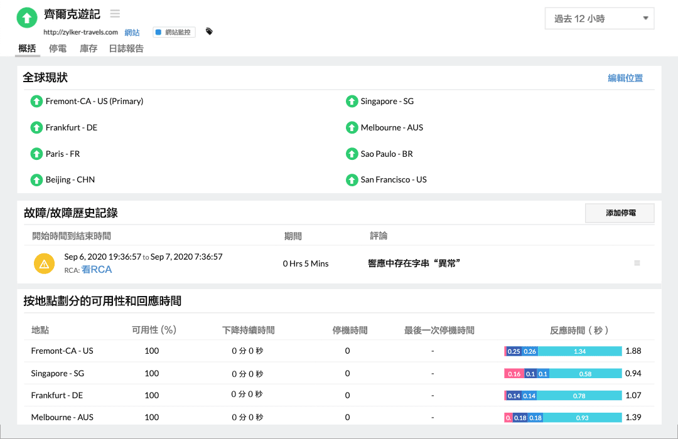
Task: Click the green up-arrow status icon beside Fremont-CA - US (Primary)
Action: click(36, 101)
